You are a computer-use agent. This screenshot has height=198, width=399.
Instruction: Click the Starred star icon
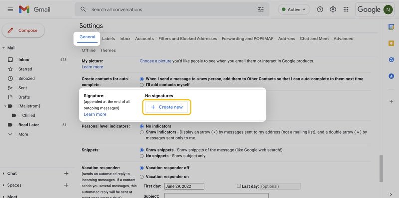point(10,69)
